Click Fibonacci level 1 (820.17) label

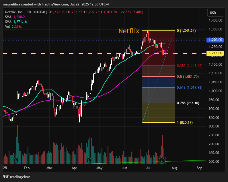tap(185, 123)
